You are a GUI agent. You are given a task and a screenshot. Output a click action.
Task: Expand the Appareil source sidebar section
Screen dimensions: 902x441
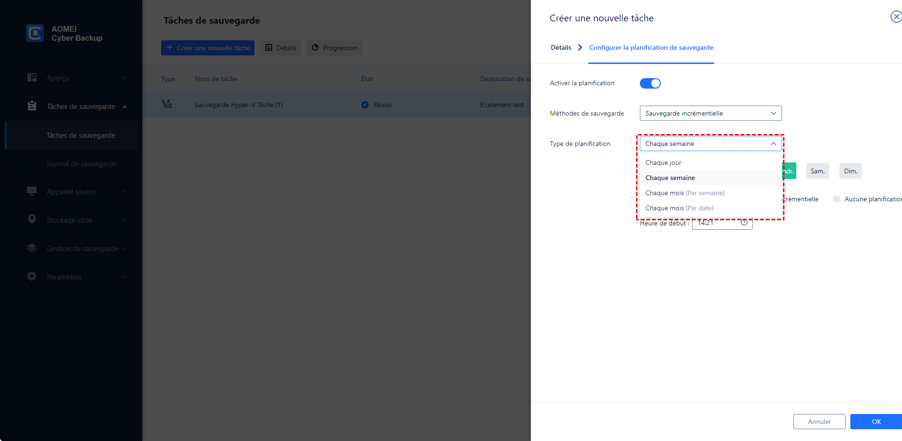[x=125, y=191]
